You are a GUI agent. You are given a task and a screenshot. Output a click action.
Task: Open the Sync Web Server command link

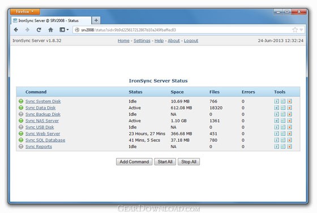point(42,134)
